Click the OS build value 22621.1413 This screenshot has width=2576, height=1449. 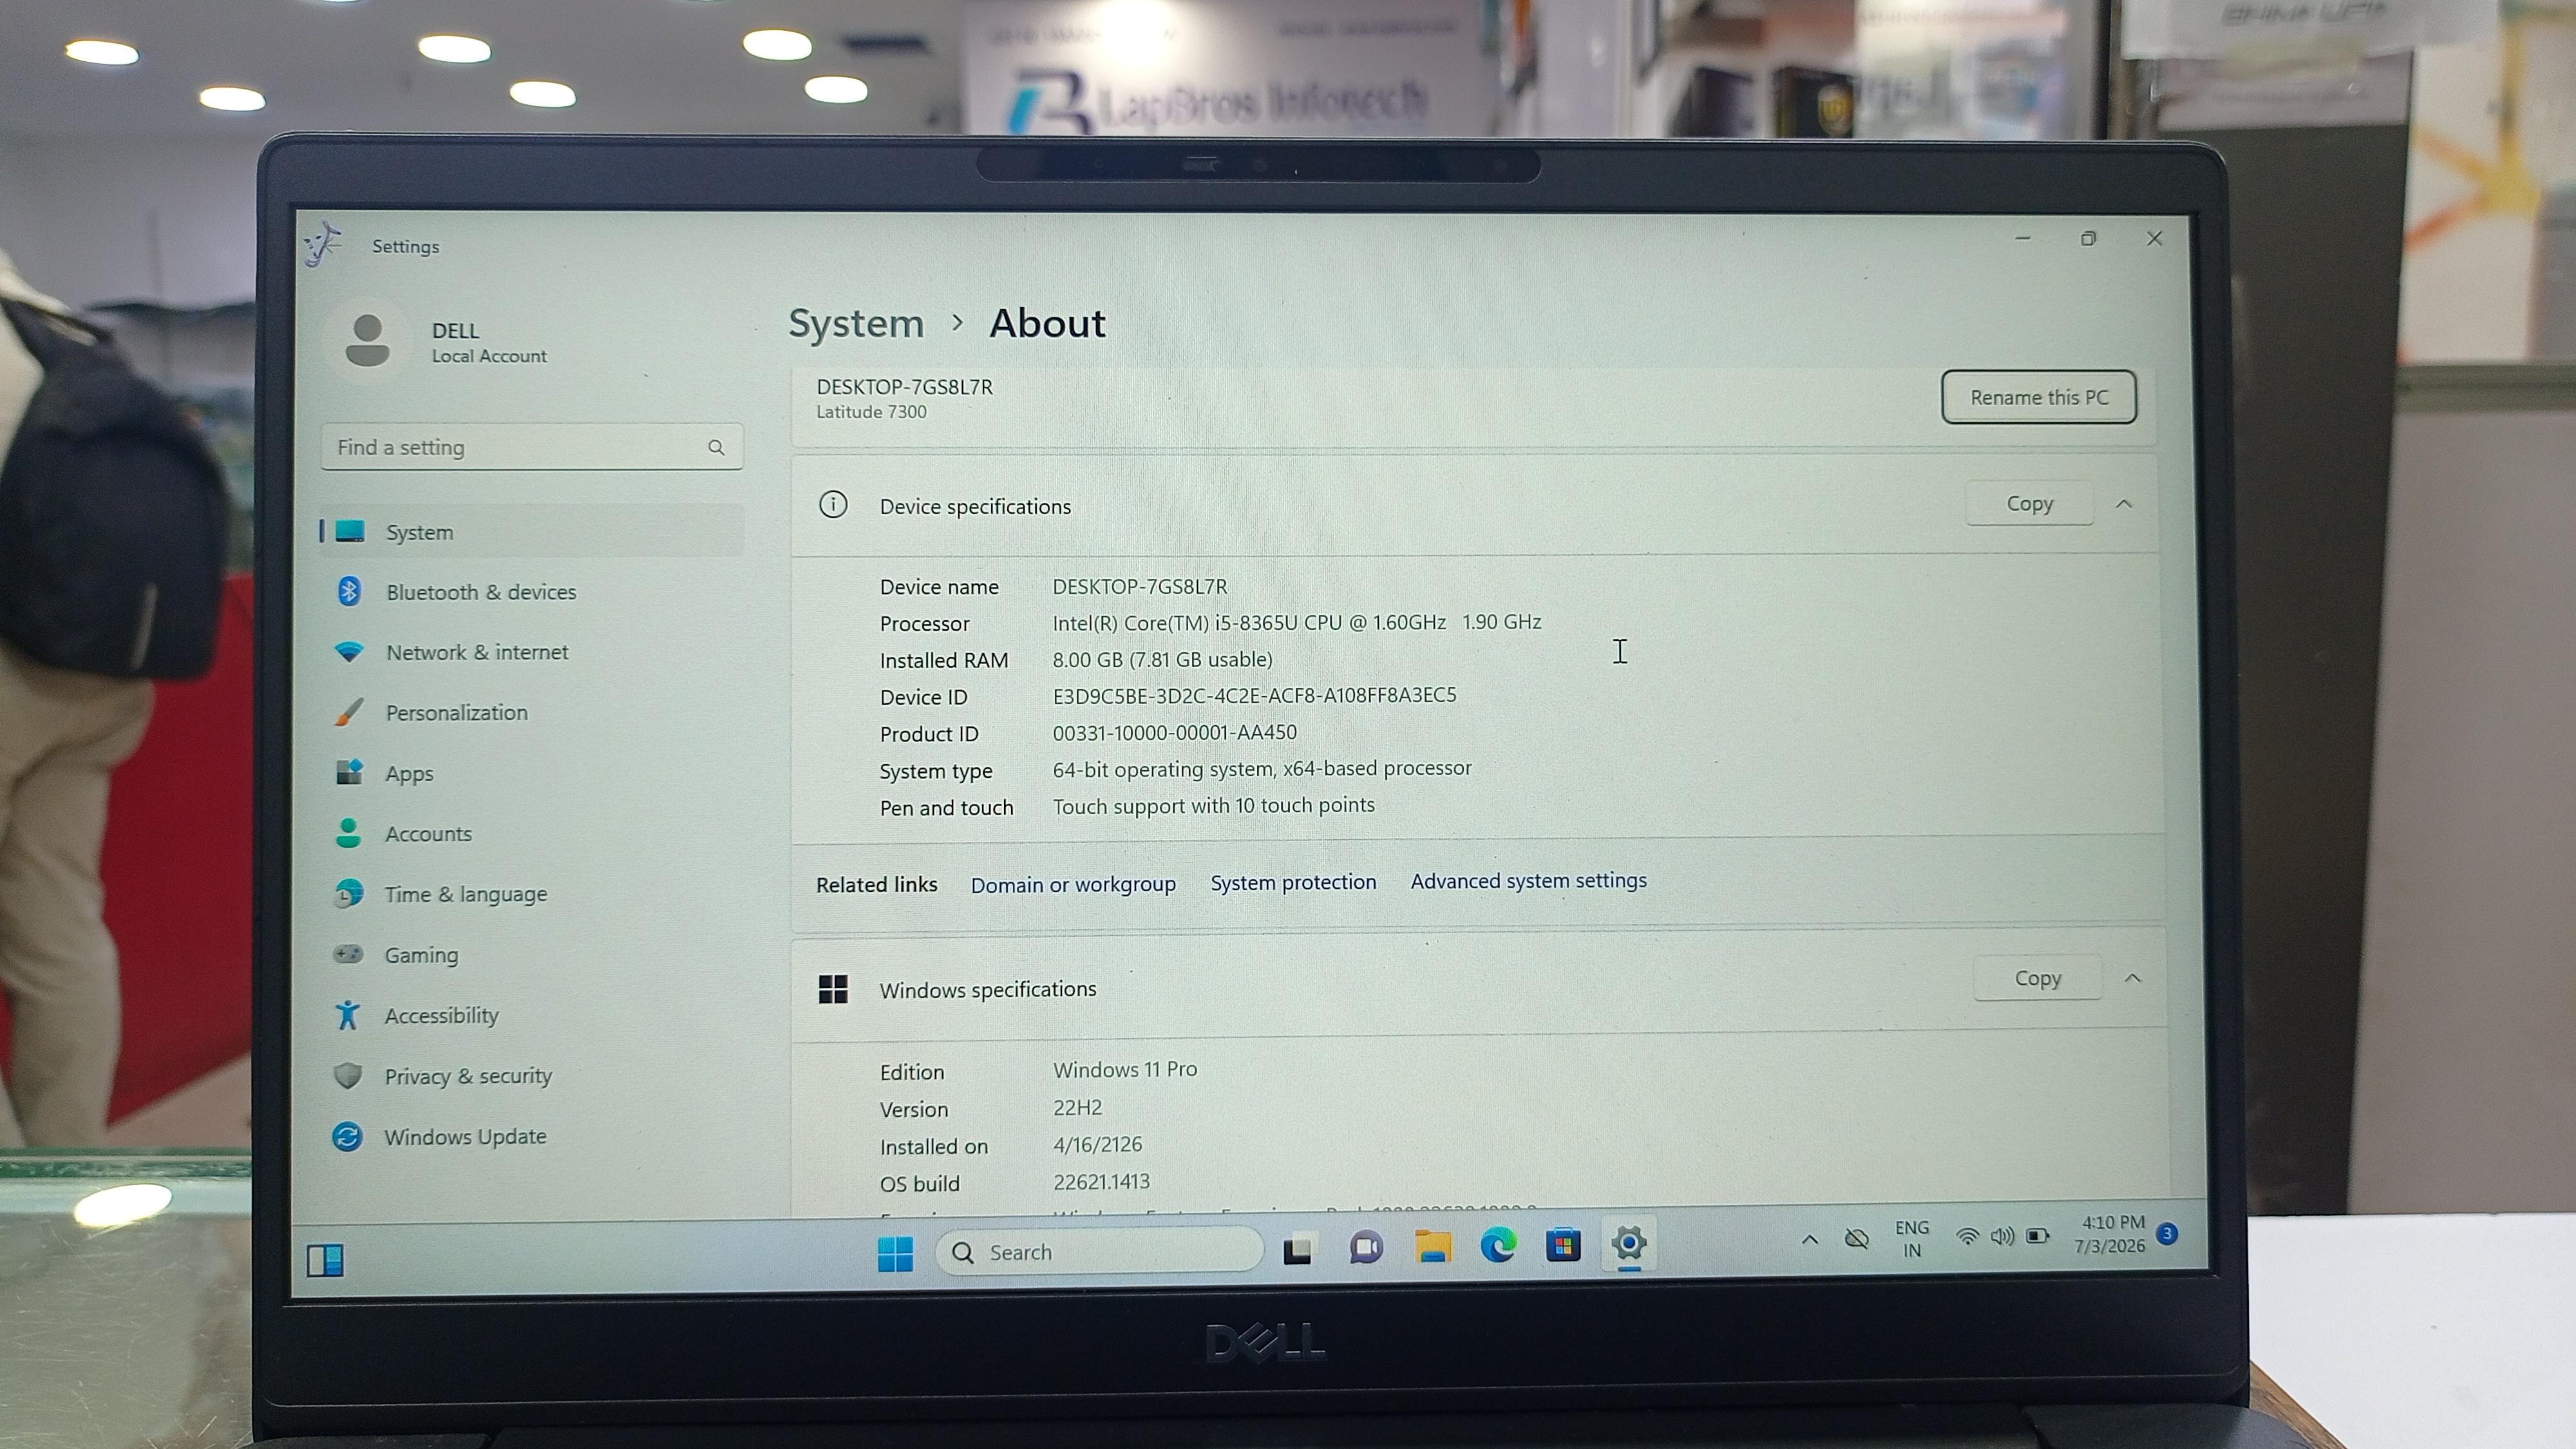point(1101,1182)
